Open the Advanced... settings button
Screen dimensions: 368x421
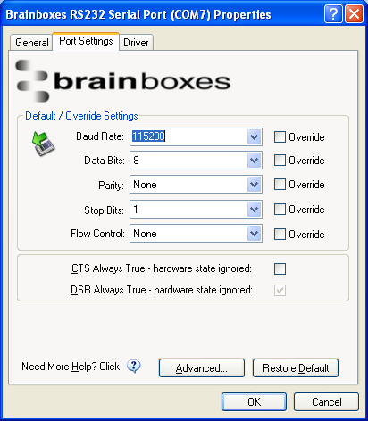(202, 368)
